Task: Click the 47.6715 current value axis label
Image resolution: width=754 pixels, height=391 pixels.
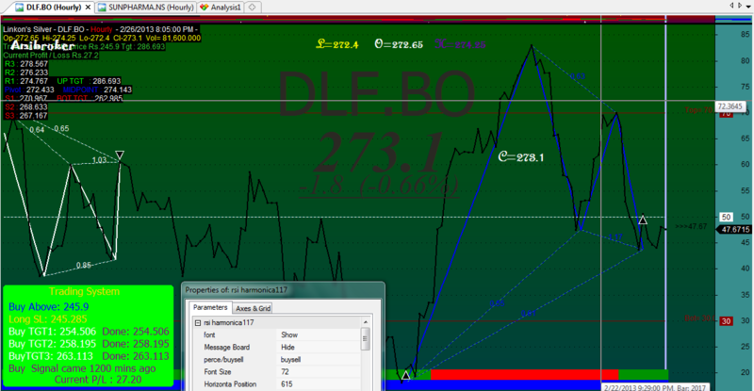Action: click(734, 230)
